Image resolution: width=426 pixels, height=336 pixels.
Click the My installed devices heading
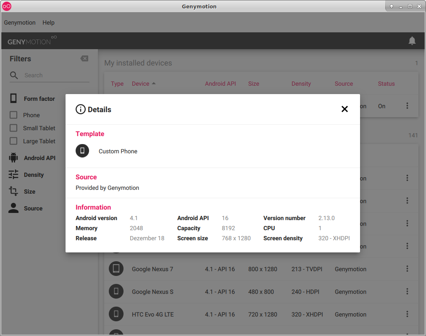coord(138,63)
